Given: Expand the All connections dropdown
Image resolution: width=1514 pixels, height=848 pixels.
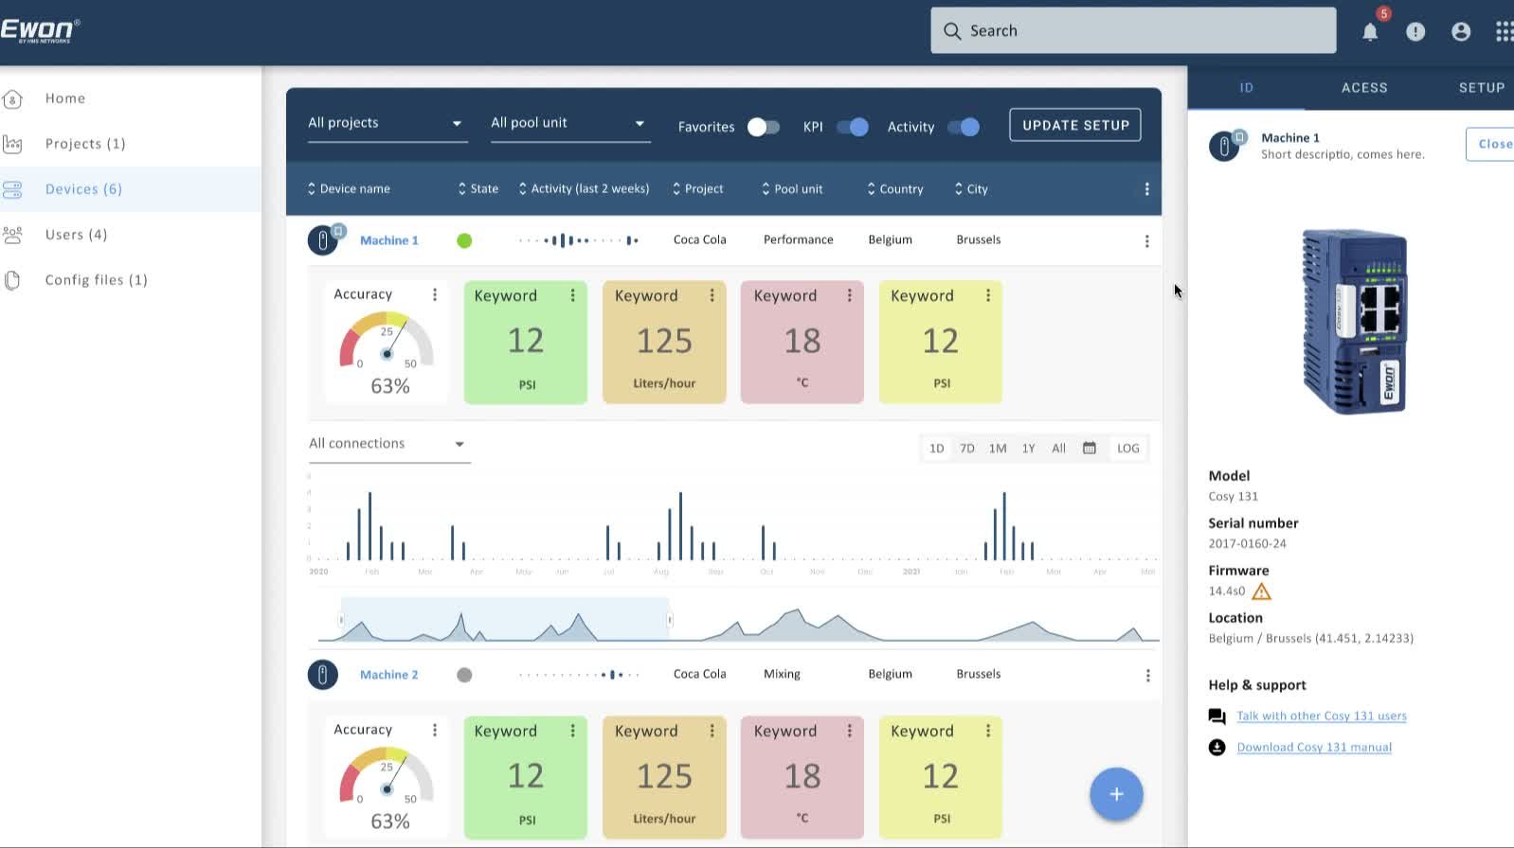Looking at the screenshot, I should pyautogui.click(x=389, y=444).
